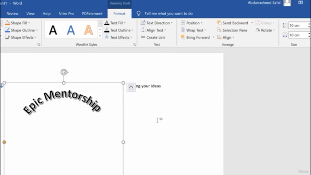The image size is (311, 175).
Task: Open the Nitro Pro tab
Action: click(x=66, y=14)
